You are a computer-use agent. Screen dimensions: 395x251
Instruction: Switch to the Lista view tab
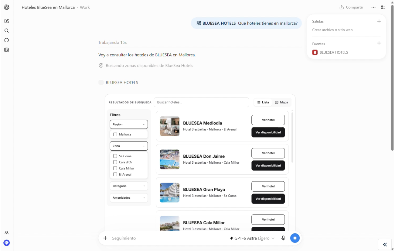263,102
